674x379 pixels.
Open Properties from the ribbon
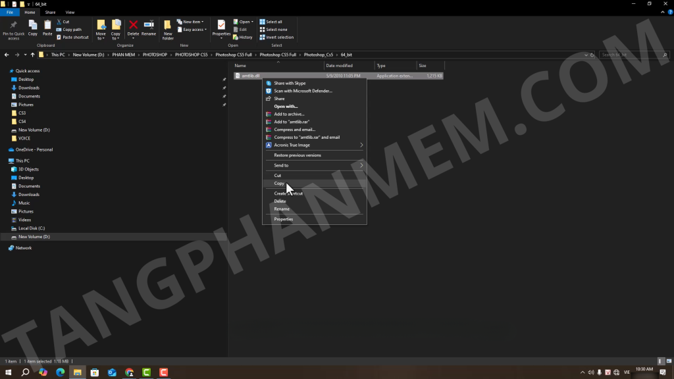(x=221, y=27)
